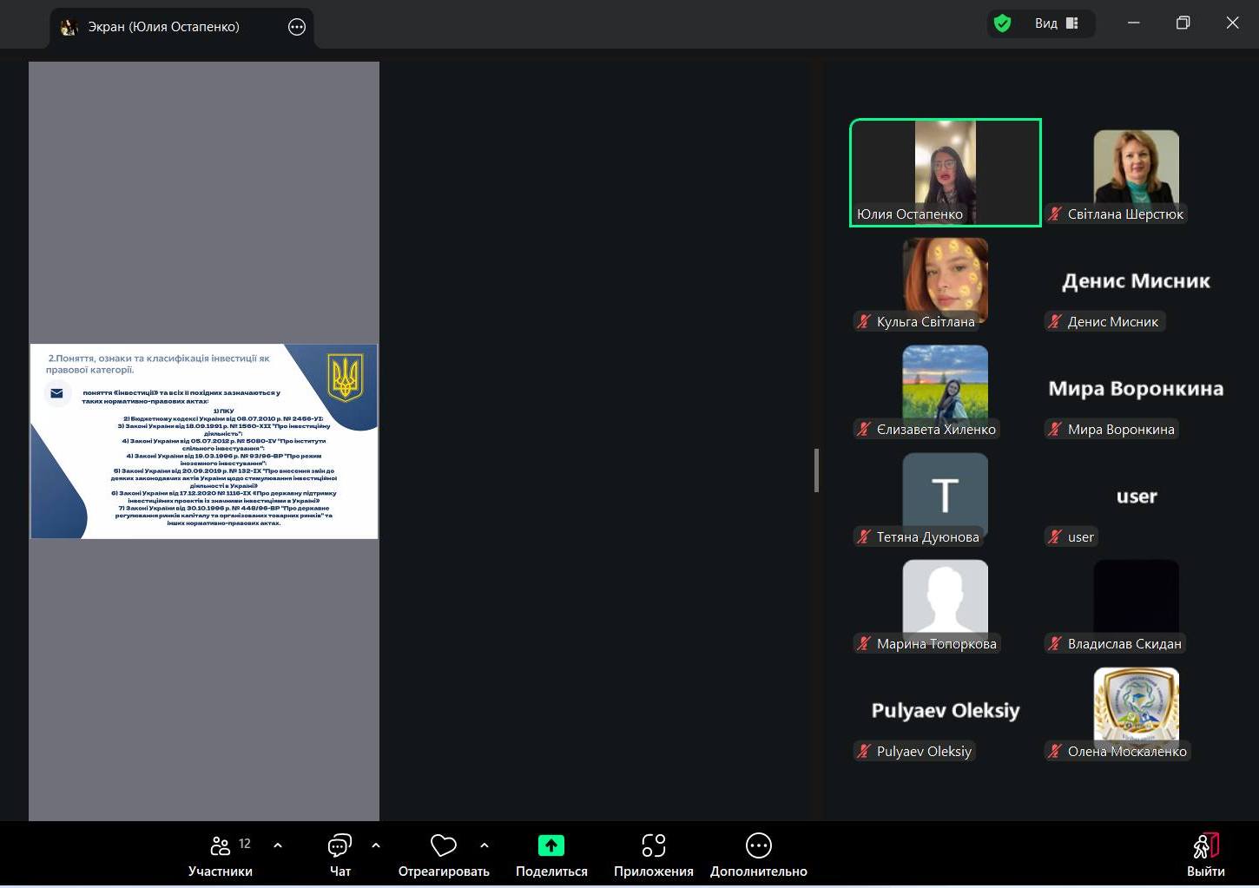Click the shared presentation slide
The width and height of the screenshot is (1259, 888).
[x=204, y=441]
